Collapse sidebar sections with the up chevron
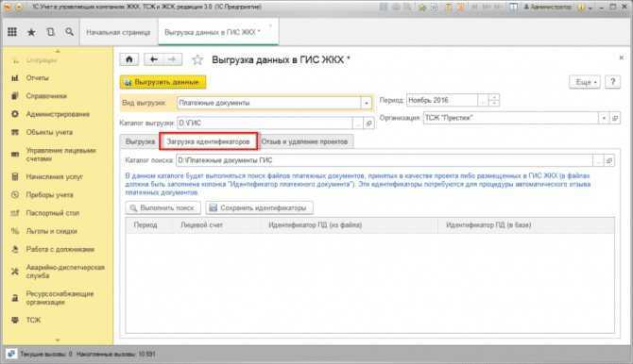633x364 pixels. [x=58, y=51]
